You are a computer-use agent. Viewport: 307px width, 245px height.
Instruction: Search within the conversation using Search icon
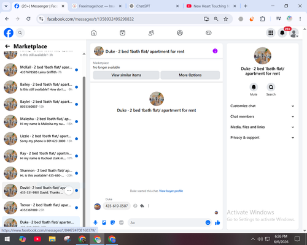(271, 87)
